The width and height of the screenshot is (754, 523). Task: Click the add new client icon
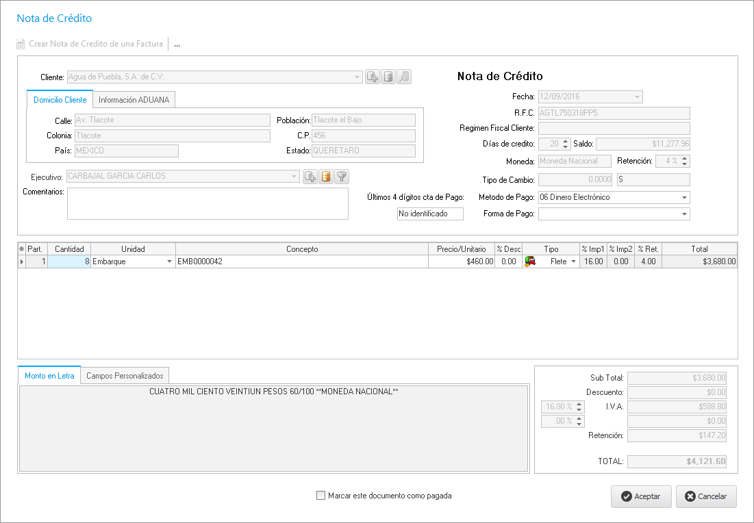coord(372,77)
